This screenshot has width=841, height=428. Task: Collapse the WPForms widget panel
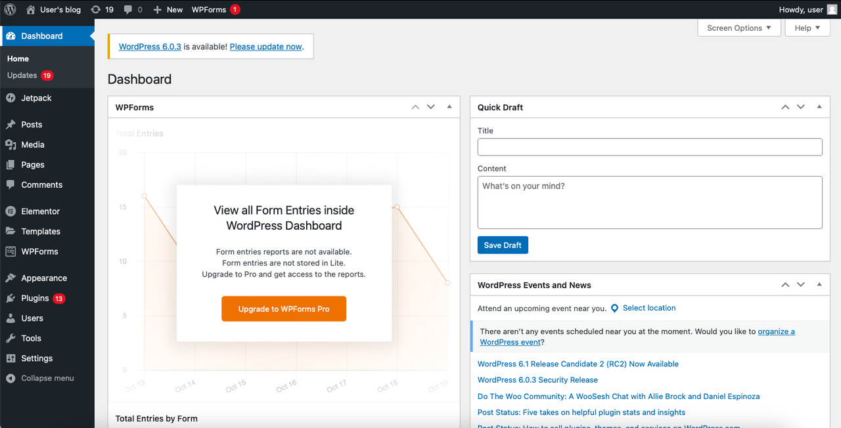[449, 106]
